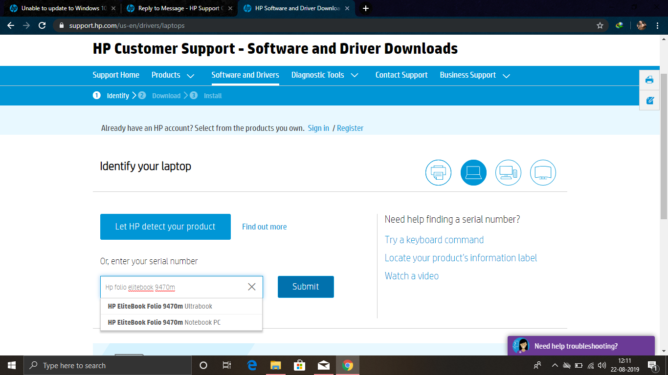Switch to the Reply to Message tab
This screenshot has width=668, height=375.
(x=178, y=8)
